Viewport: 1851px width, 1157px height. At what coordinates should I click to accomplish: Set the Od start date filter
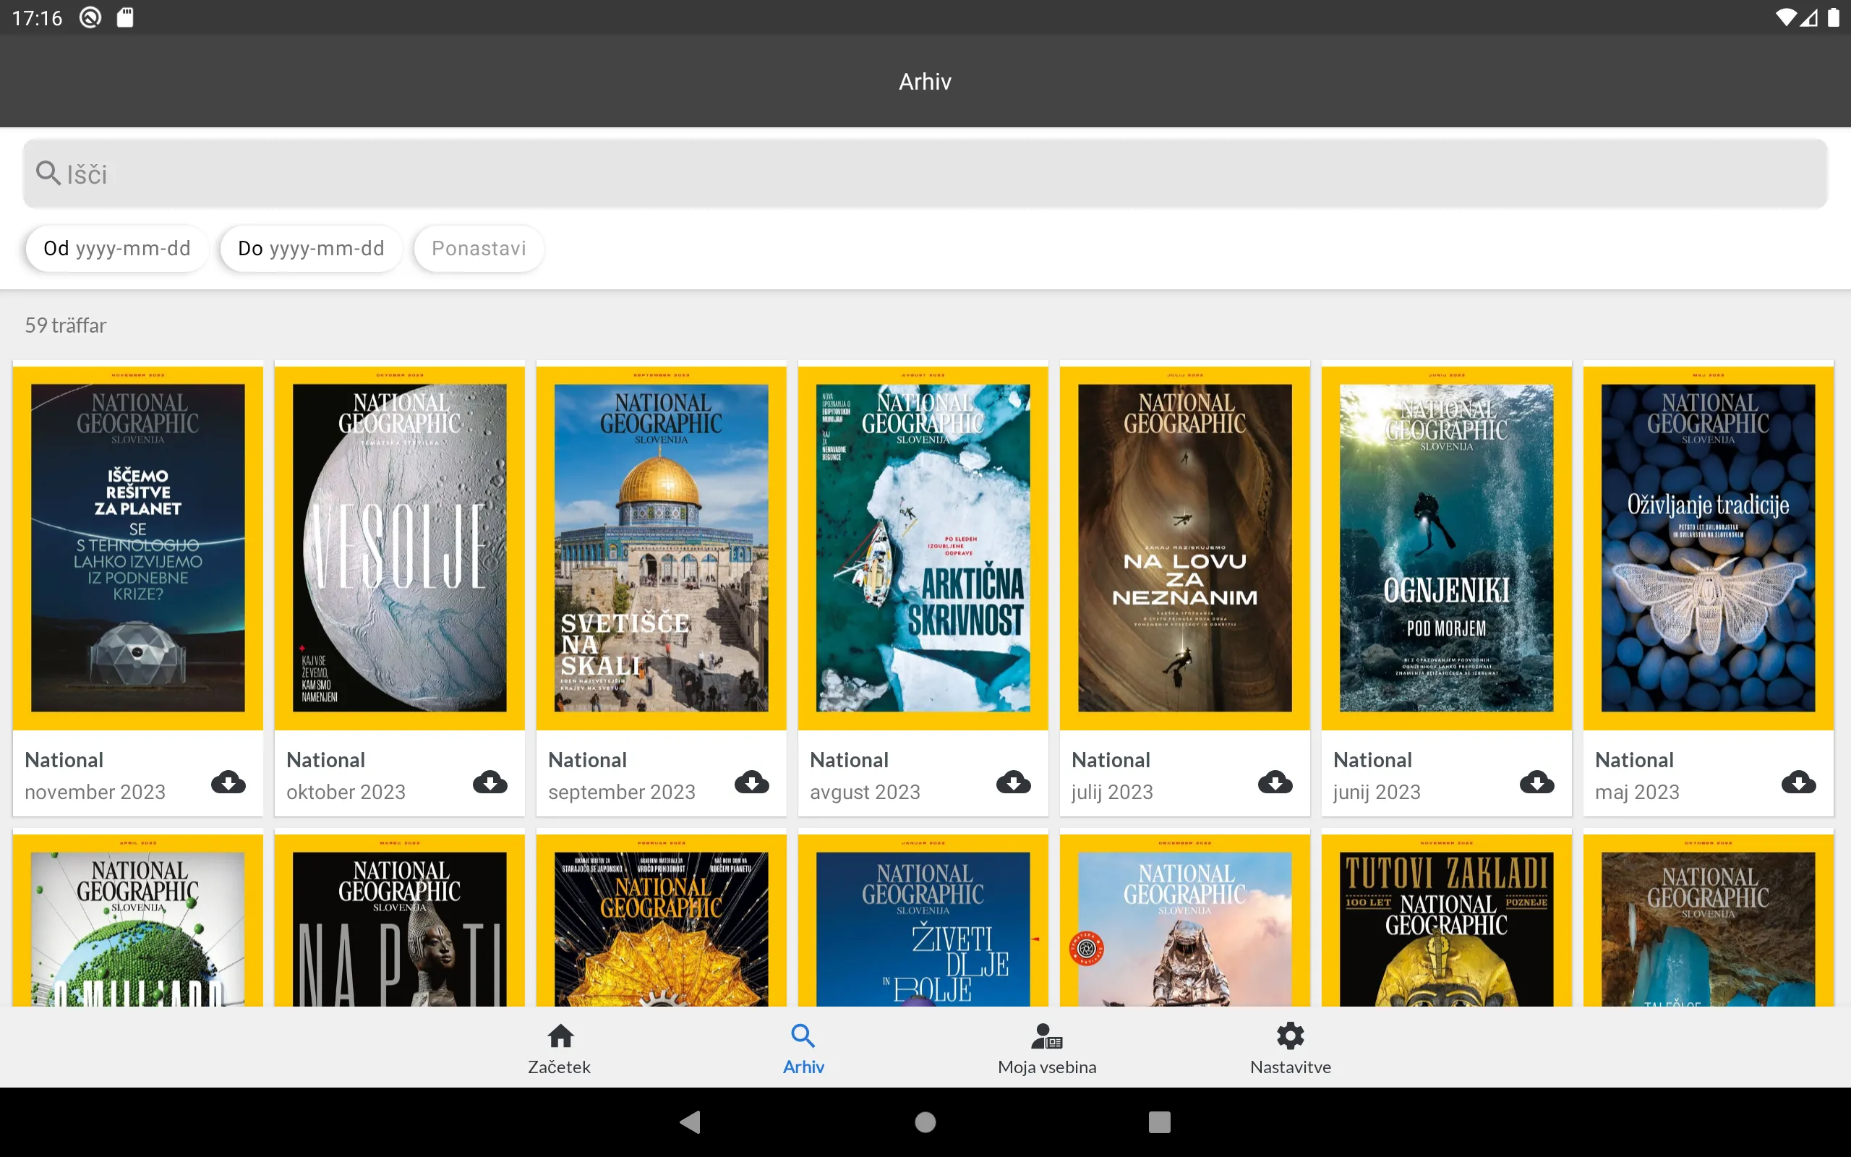tap(117, 249)
